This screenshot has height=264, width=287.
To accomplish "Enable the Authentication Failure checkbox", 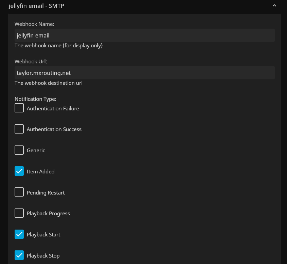I will point(19,108).
